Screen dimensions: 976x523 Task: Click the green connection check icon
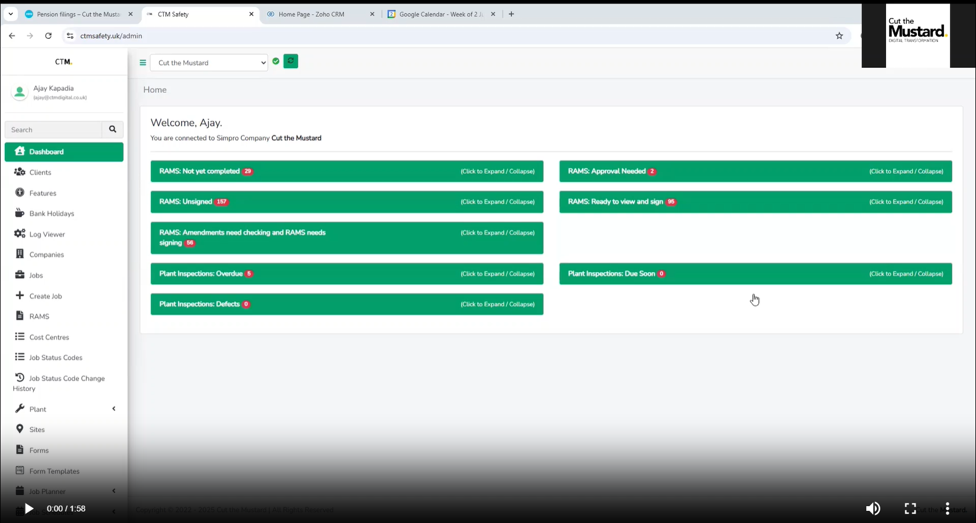pyautogui.click(x=276, y=61)
